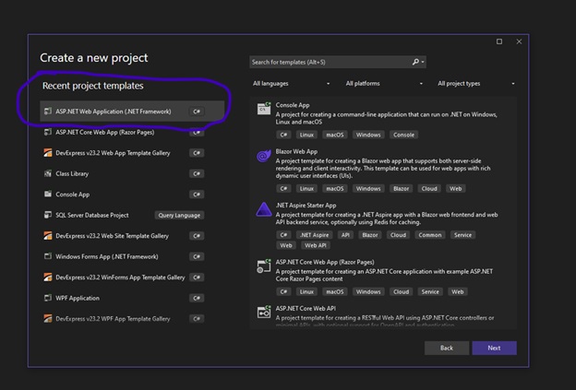Click the Cloud tag under Blazor Web App
This screenshot has width=576, height=390.
point(429,189)
